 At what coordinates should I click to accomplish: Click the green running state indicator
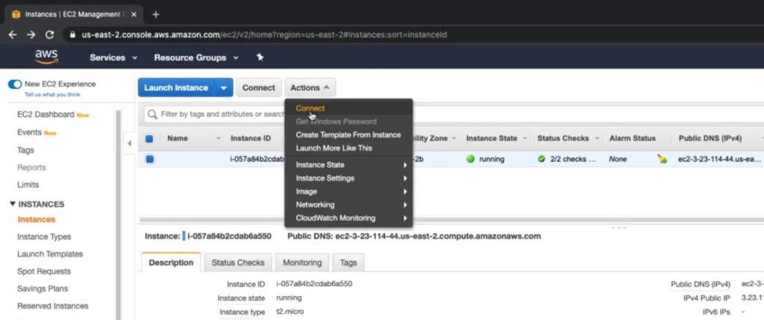(470, 159)
